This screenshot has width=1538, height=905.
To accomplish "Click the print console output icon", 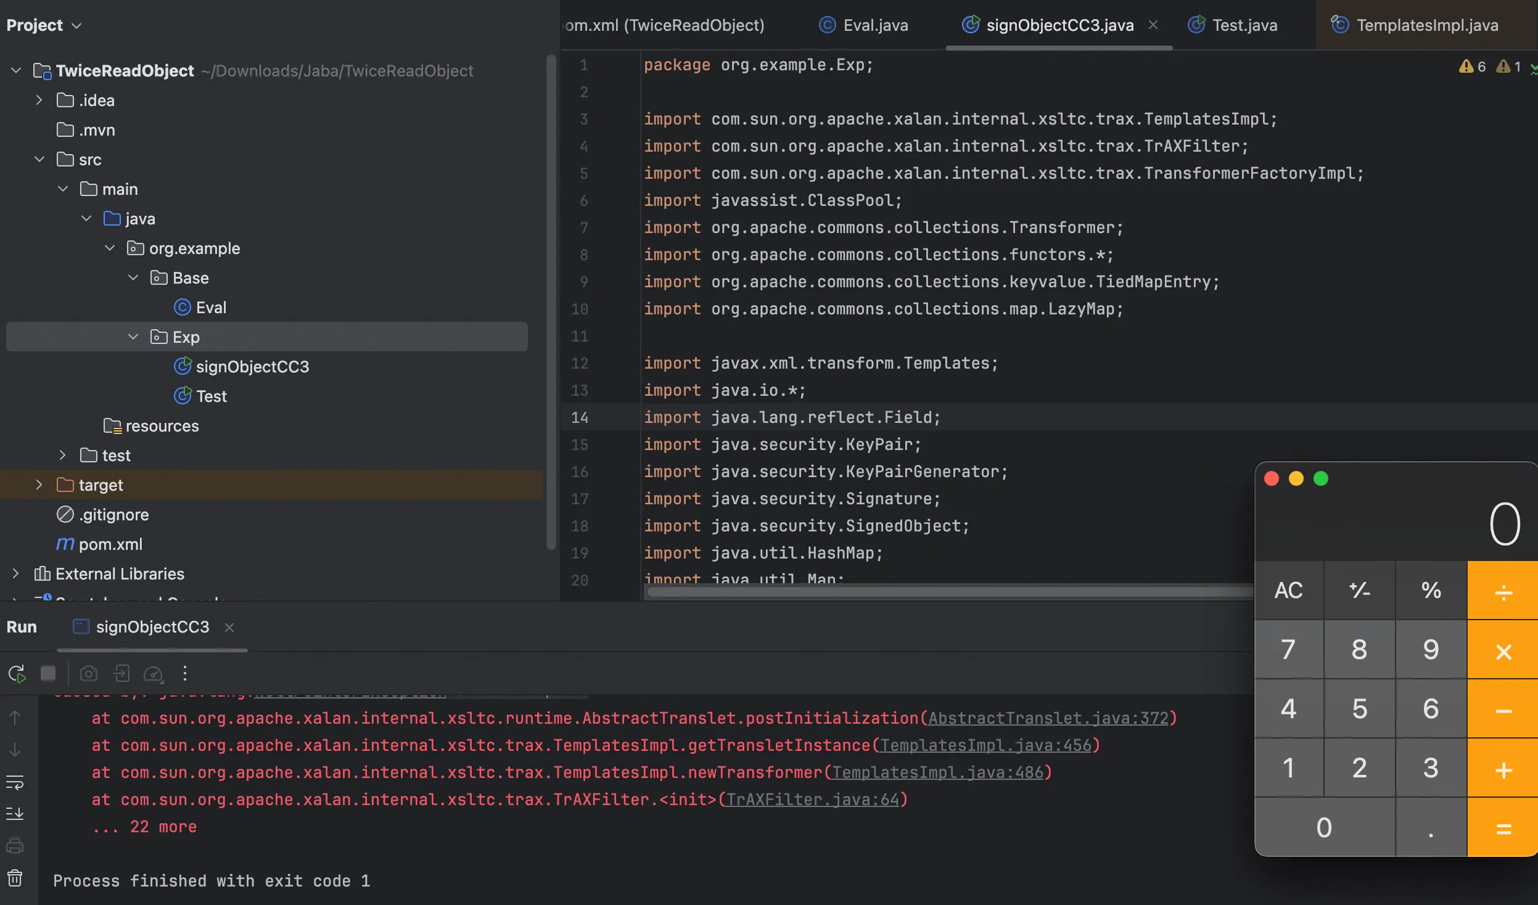I will click(15, 845).
